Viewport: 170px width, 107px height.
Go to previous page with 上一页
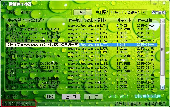pyautogui.click(x=71, y=97)
